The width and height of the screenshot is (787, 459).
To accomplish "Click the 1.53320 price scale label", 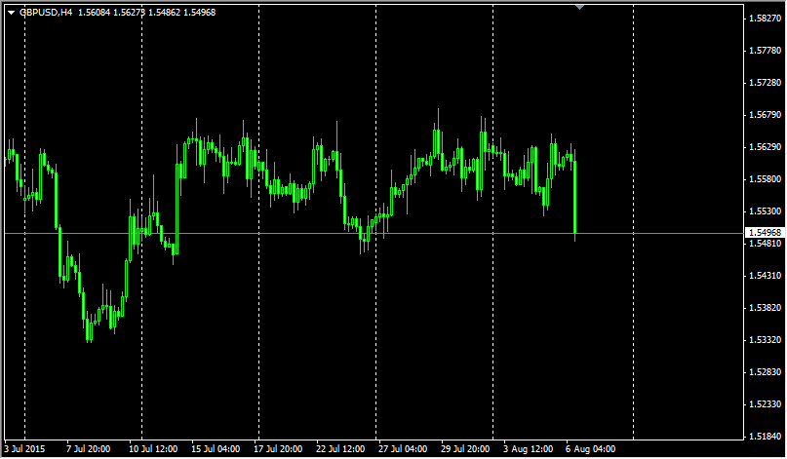I will pyautogui.click(x=765, y=339).
